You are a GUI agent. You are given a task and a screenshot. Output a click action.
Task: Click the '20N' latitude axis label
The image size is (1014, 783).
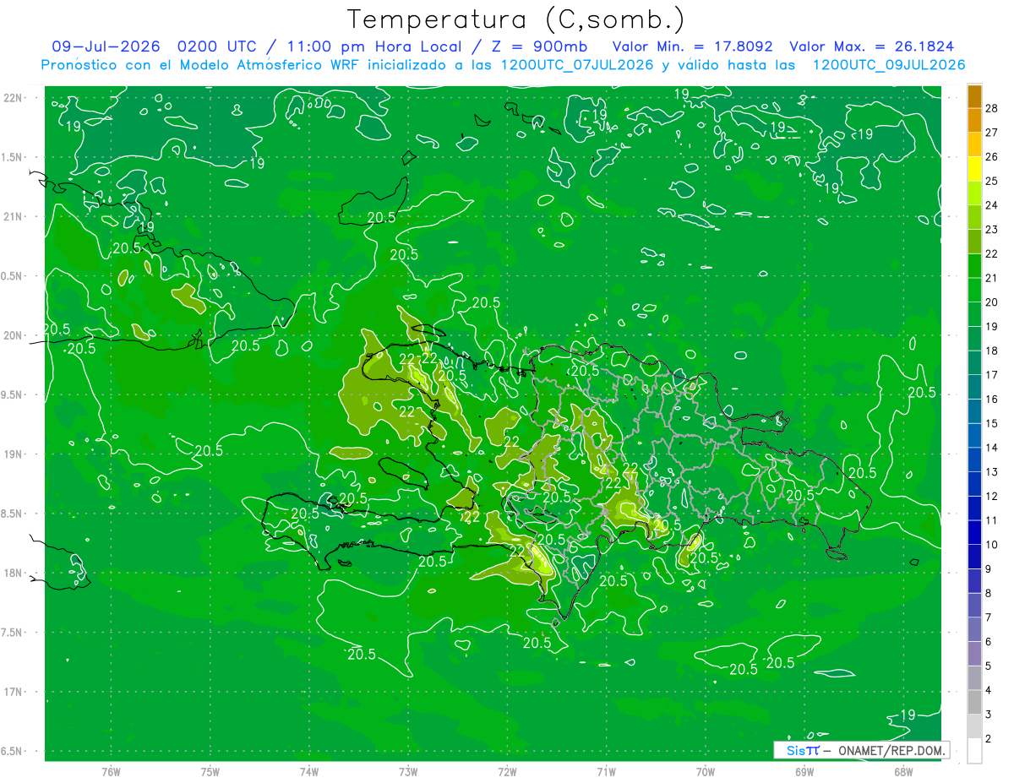12,335
